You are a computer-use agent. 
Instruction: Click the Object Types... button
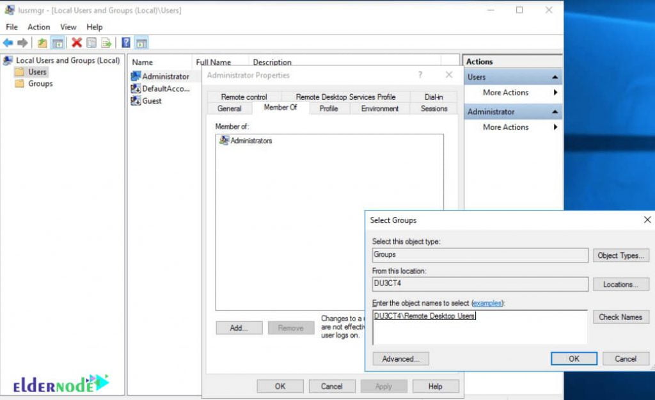coord(620,255)
